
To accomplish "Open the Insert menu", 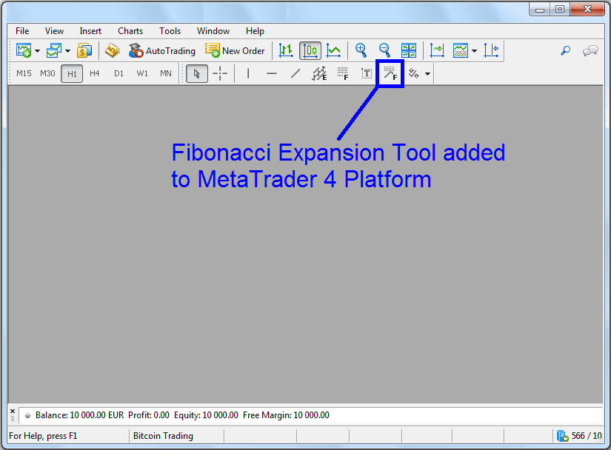I will coord(90,31).
